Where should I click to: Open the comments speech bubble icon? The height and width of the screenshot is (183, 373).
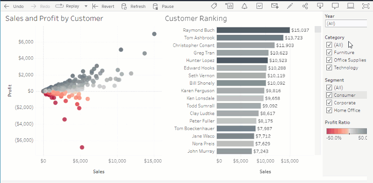click(335, 6)
